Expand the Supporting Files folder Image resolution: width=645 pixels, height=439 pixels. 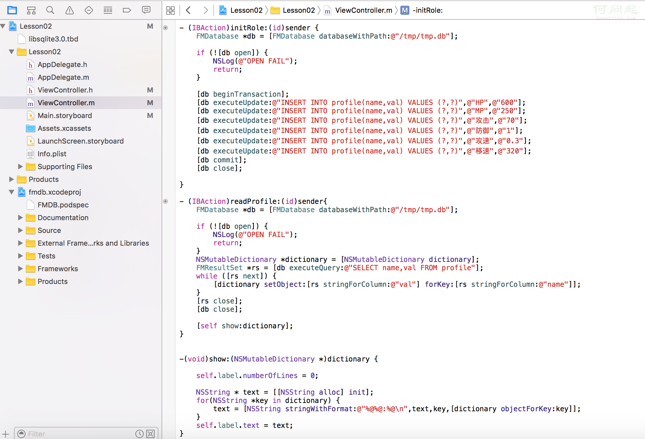click(x=20, y=167)
